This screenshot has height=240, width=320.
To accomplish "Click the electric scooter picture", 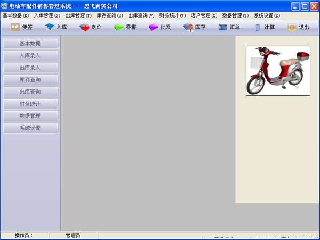I will [x=278, y=71].
